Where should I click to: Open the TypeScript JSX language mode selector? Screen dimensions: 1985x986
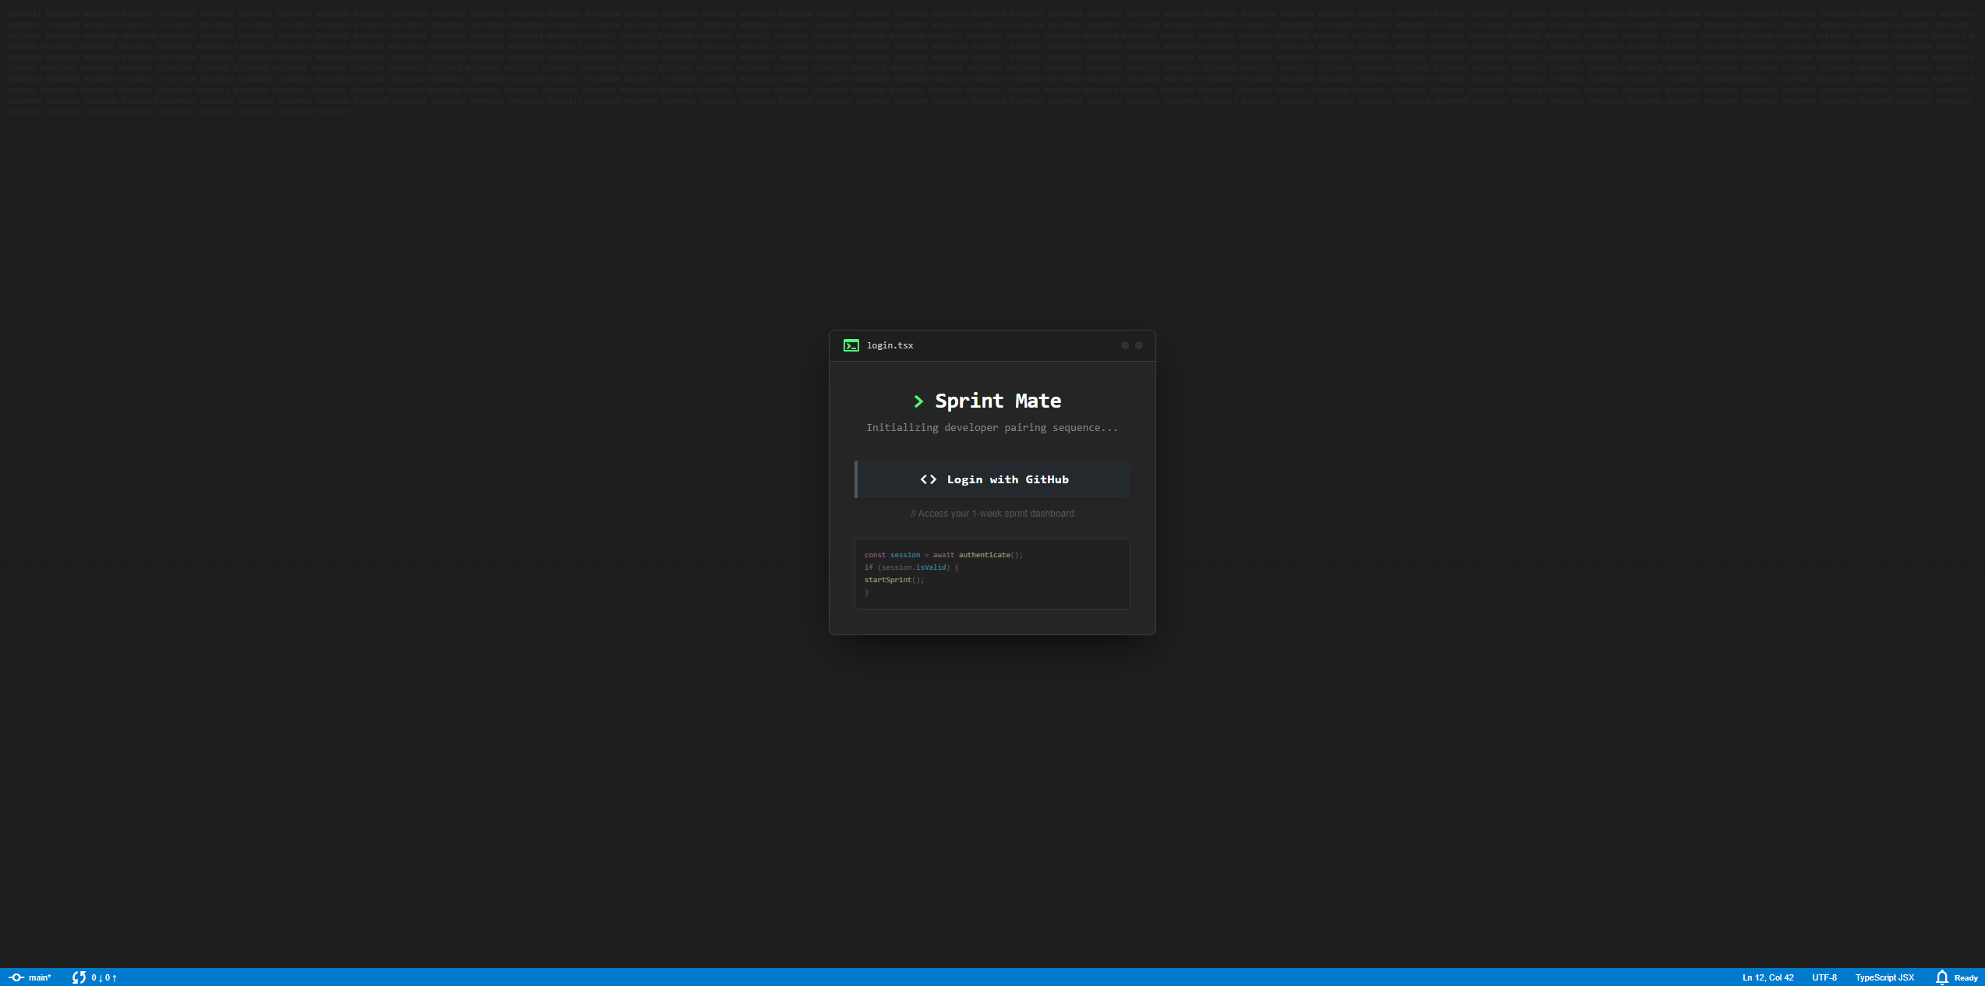pyautogui.click(x=1884, y=977)
